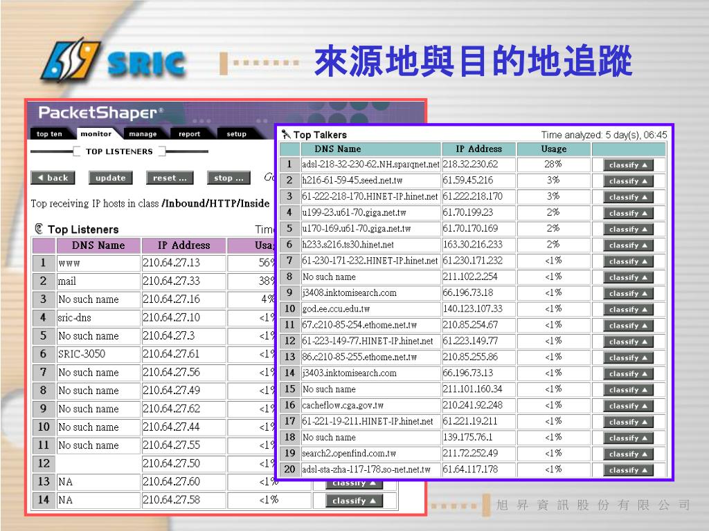Click the update button

(111, 178)
